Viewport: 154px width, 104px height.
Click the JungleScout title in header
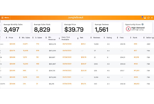75,17
